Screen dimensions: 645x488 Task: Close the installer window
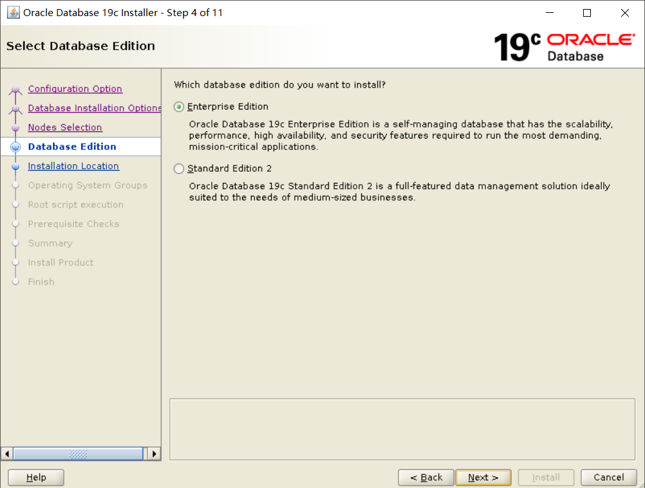click(625, 13)
